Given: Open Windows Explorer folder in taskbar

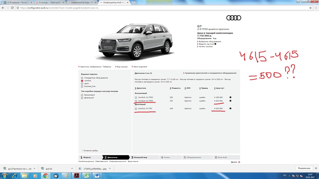Looking at the screenshot, I should (x=24, y=175).
